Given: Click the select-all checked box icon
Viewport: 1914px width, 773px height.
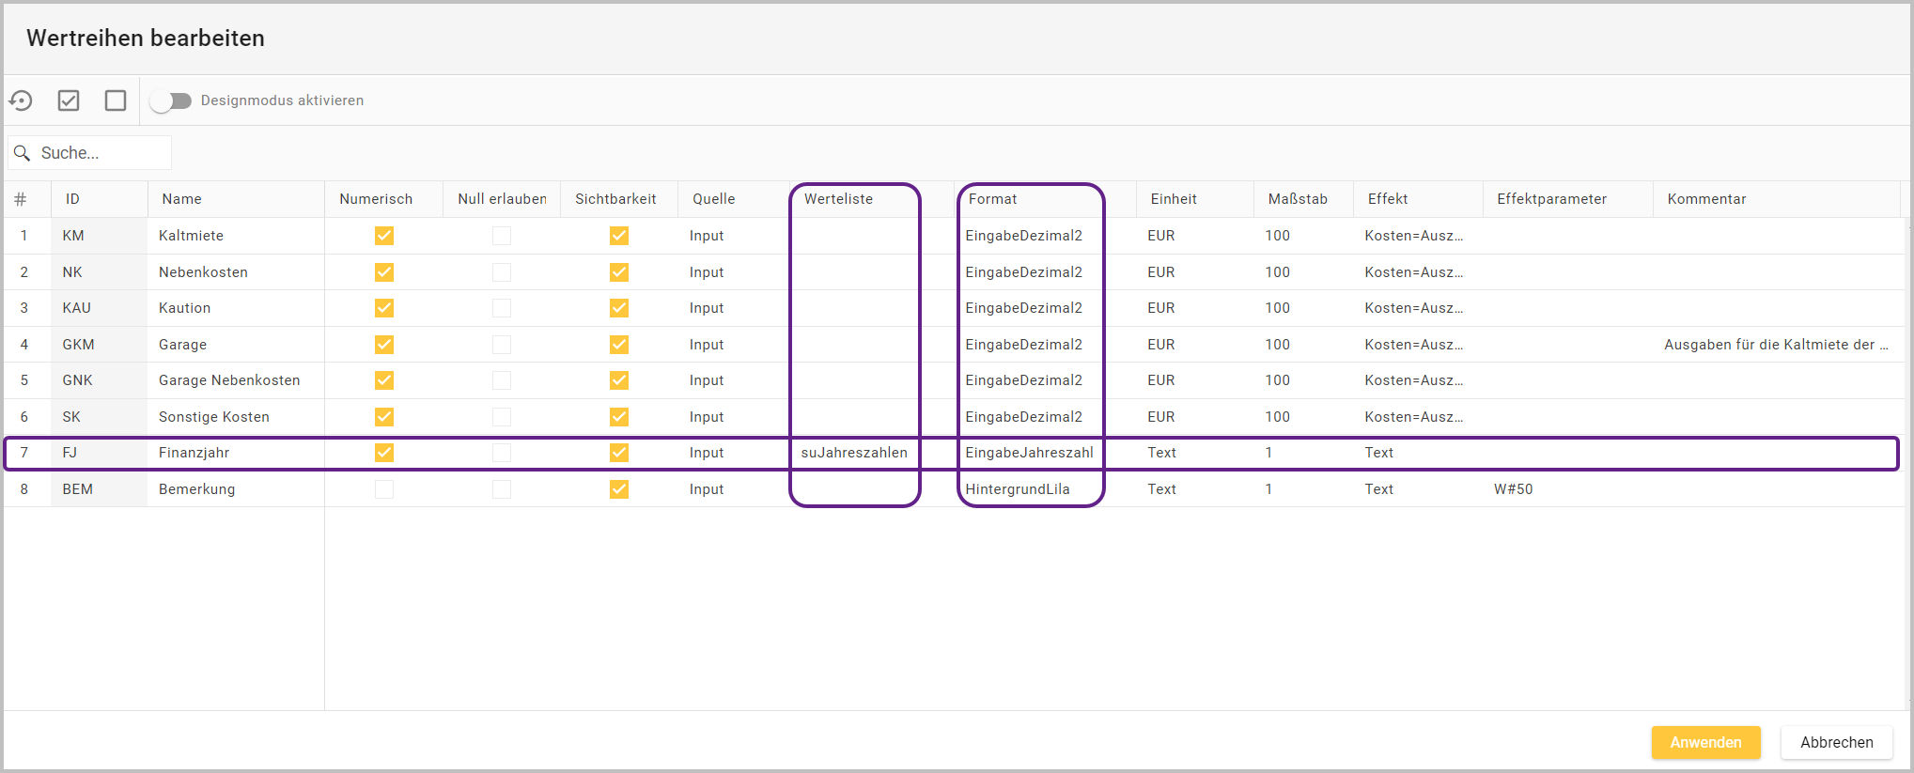Looking at the screenshot, I should click(69, 100).
